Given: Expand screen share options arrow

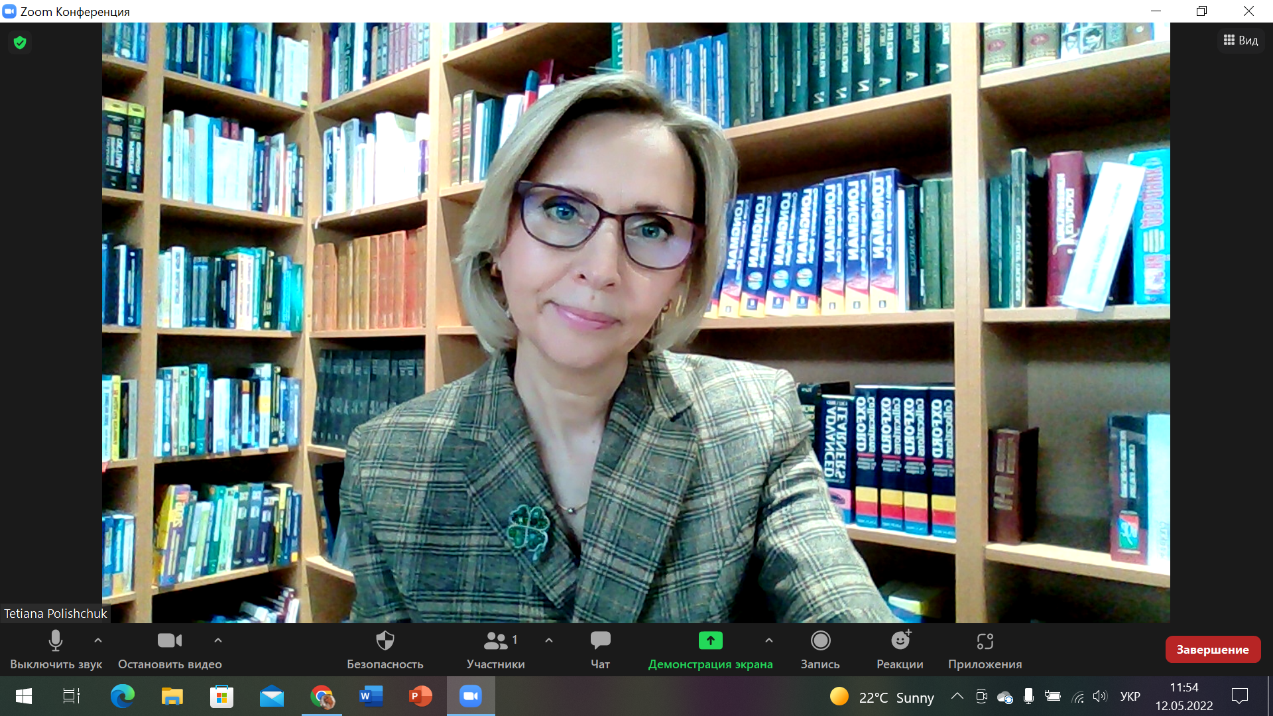Looking at the screenshot, I should click(x=769, y=640).
